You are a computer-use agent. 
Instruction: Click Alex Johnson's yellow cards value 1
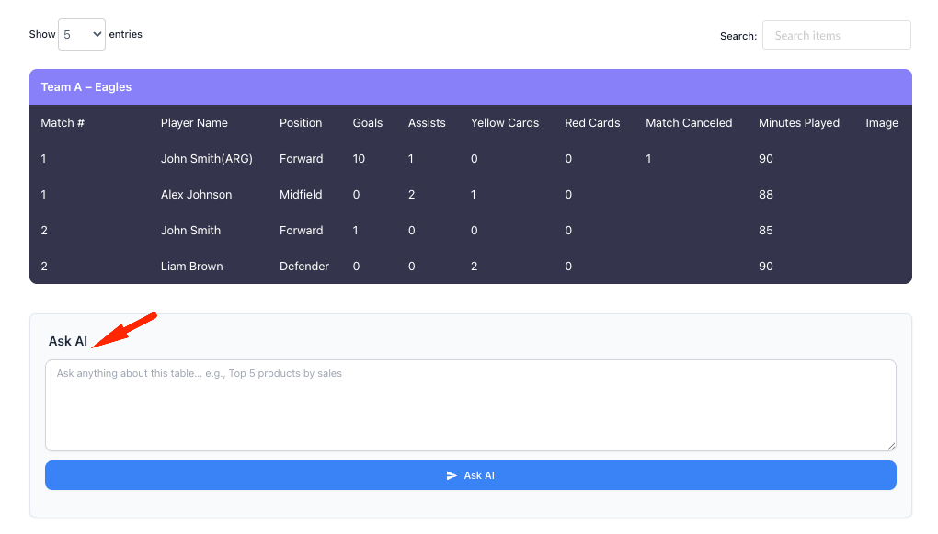click(x=474, y=195)
